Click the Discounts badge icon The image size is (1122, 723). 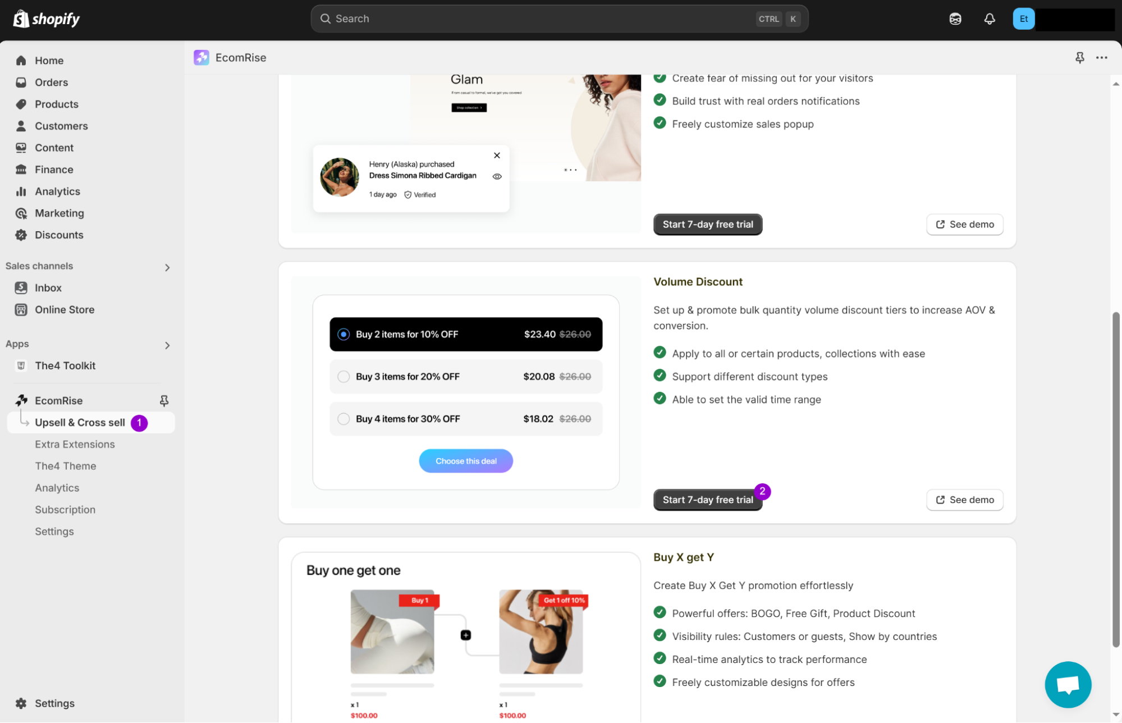(x=21, y=235)
